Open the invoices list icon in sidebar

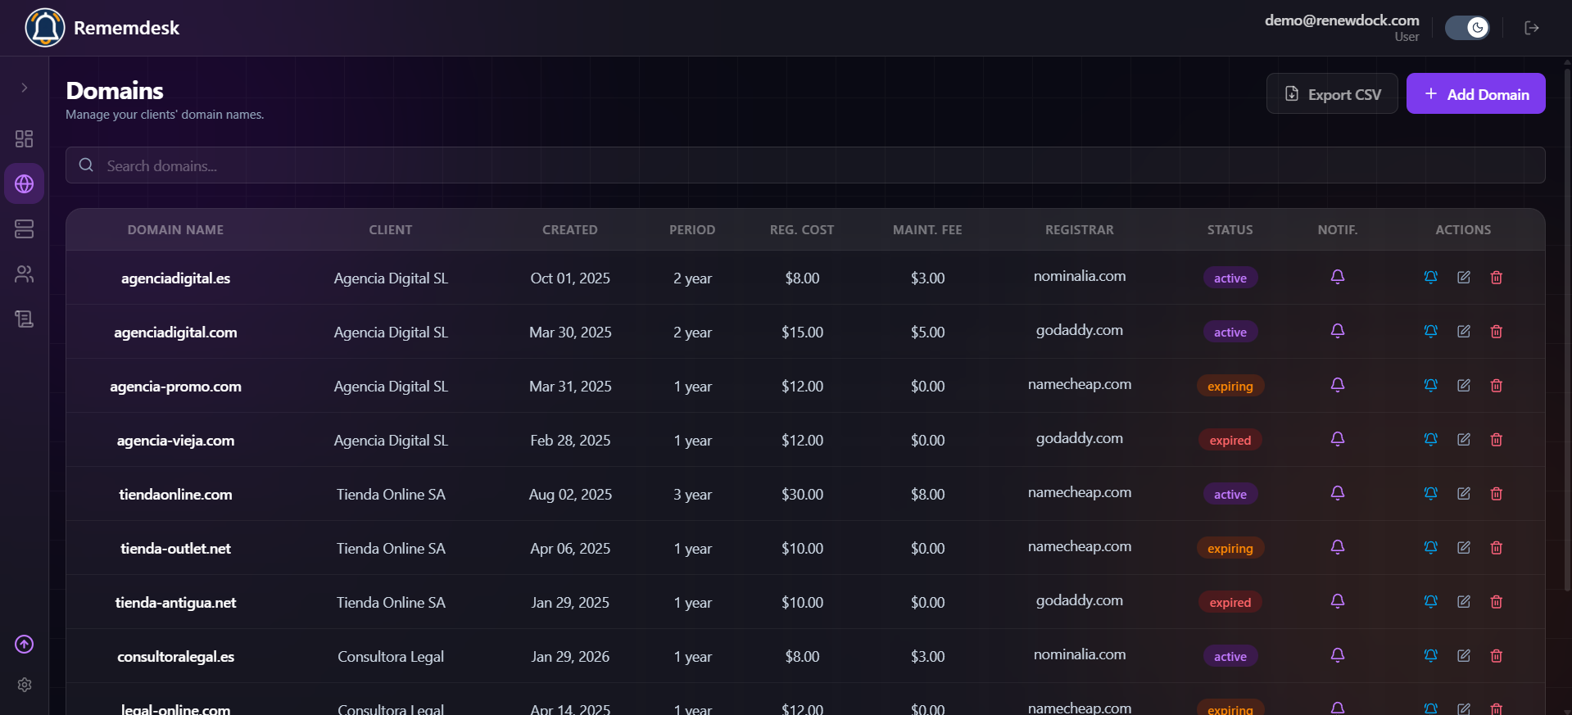25,319
